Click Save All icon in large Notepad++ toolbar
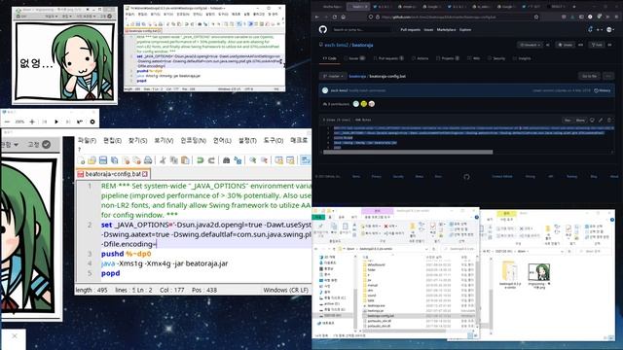This screenshot has height=350, width=623. coord(115,160)
